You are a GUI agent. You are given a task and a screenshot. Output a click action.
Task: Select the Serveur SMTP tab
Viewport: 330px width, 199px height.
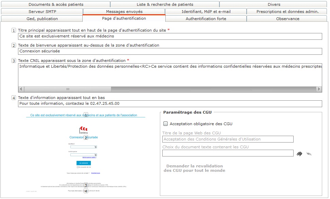click(x=42, y=12)
